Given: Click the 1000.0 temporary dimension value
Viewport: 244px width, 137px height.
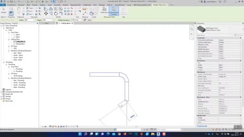Looking at the screenshot, I should click(132, 116).
